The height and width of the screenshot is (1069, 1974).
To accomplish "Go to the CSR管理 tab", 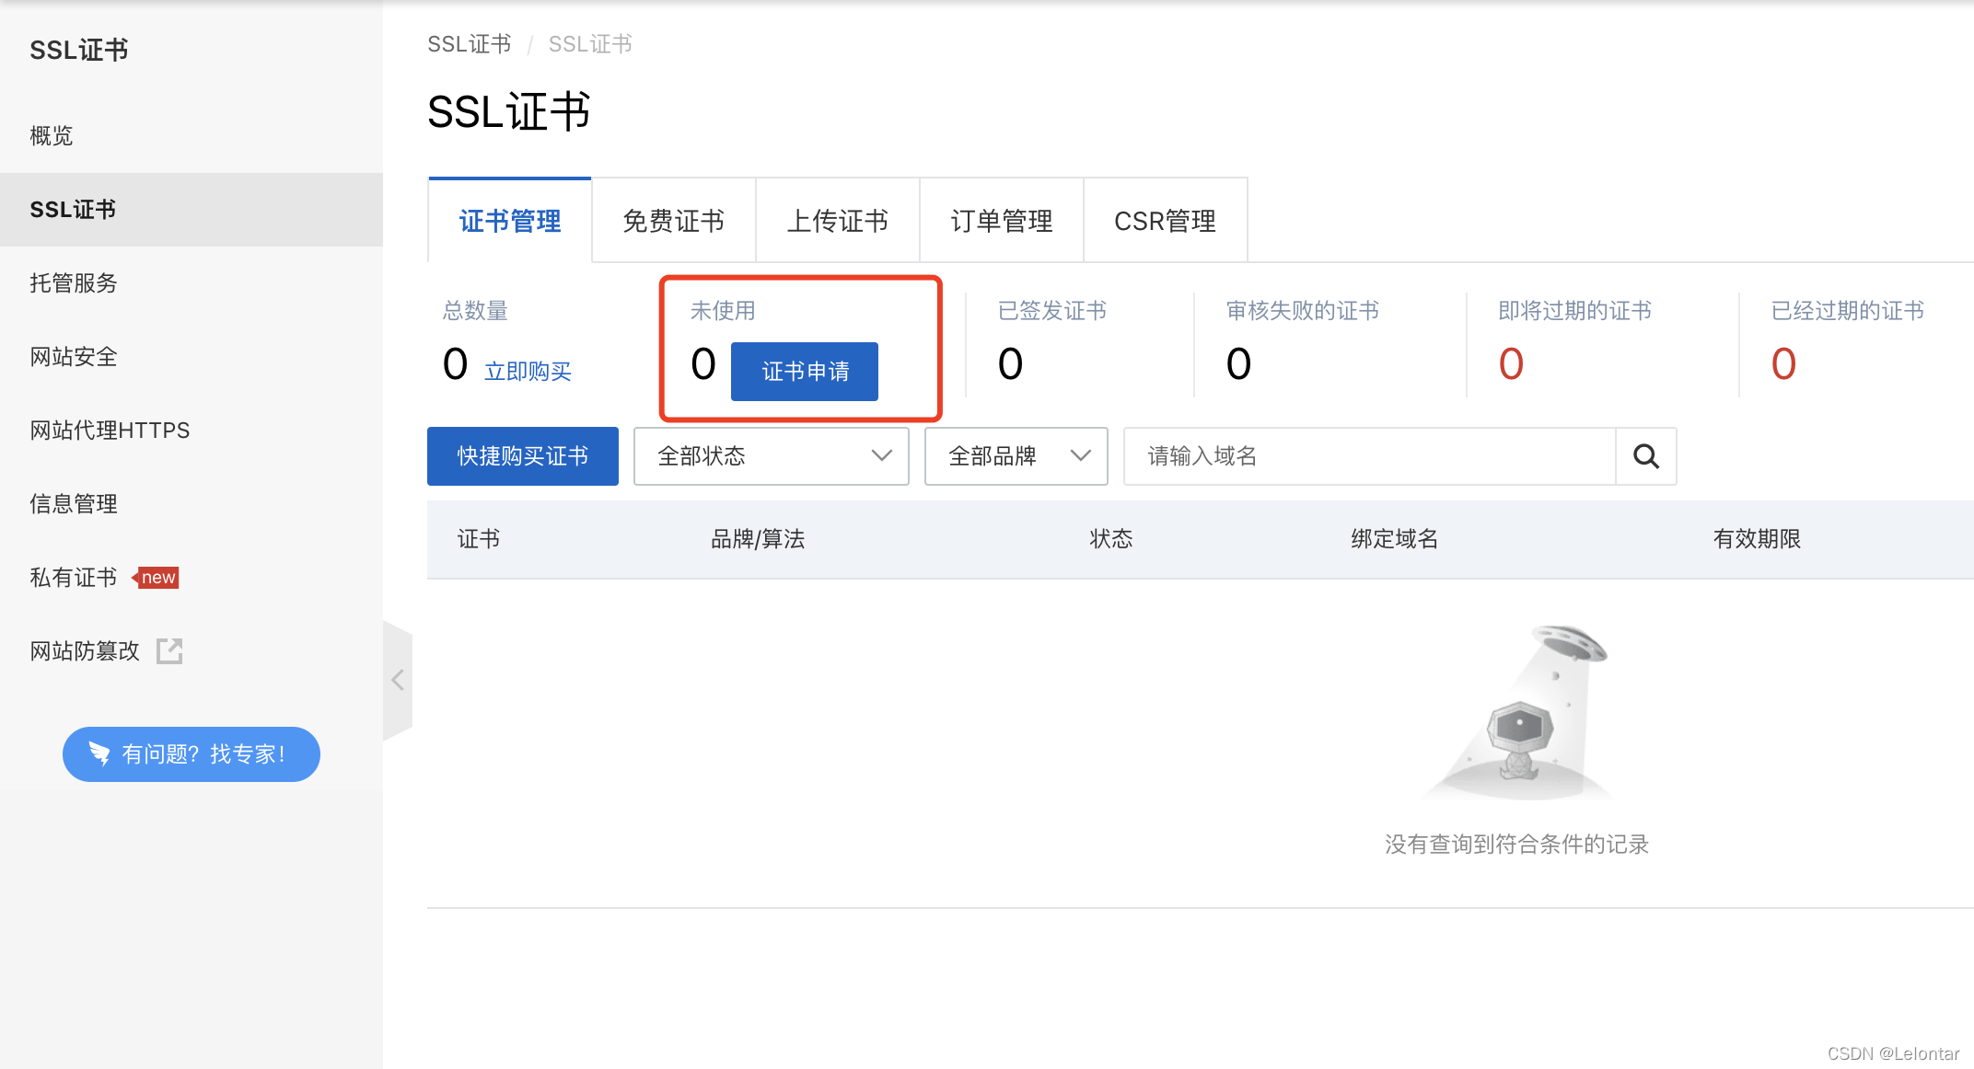I will (x=1165, y=221).
